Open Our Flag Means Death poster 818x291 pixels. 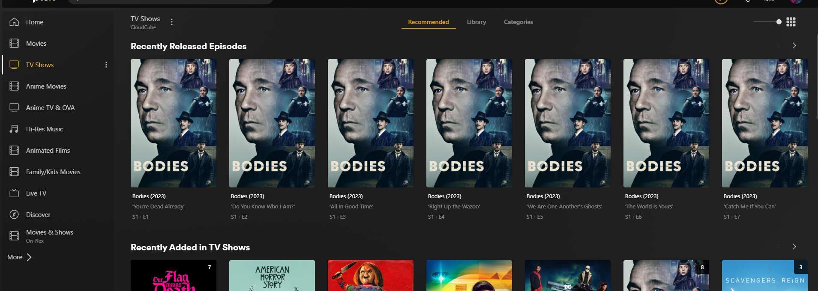[x=174, y=276]
